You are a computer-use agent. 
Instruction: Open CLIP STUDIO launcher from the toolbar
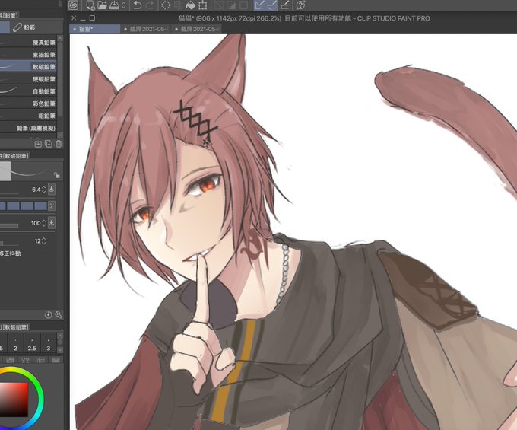[74, 5]
